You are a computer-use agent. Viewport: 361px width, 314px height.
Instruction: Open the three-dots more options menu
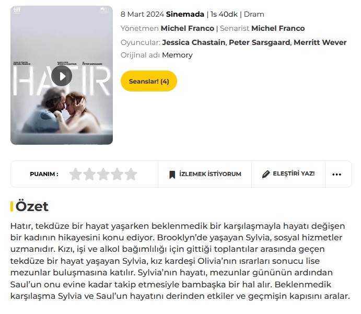click(x=336, y=175)
